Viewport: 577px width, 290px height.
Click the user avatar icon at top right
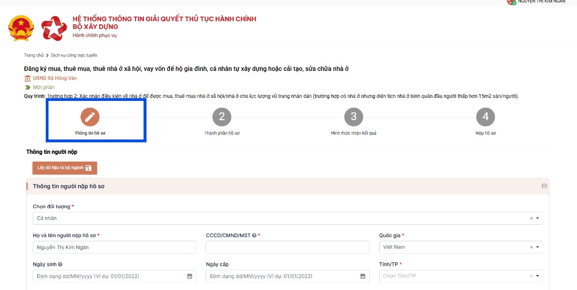(x=512, y=2)
